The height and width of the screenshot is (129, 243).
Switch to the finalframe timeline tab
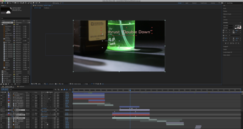point(22,87)
